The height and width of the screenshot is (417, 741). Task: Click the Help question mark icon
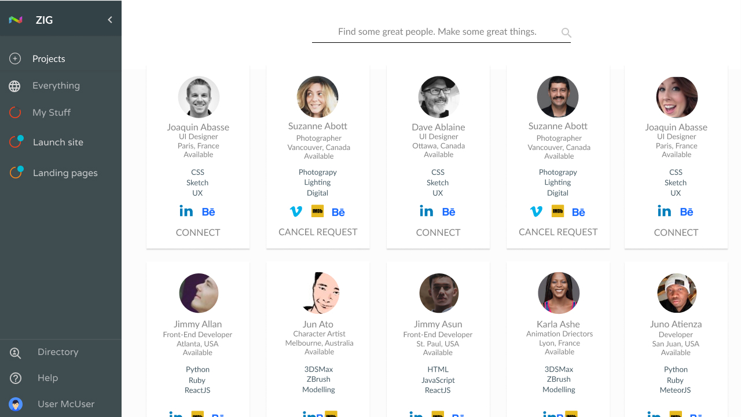click(16, 378)
